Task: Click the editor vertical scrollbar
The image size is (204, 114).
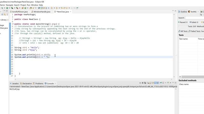Action: 174,45
